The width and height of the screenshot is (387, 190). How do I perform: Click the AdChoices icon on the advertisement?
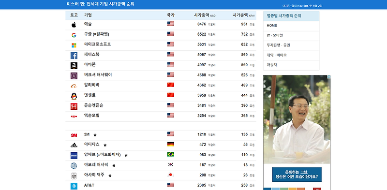[329, 77]
